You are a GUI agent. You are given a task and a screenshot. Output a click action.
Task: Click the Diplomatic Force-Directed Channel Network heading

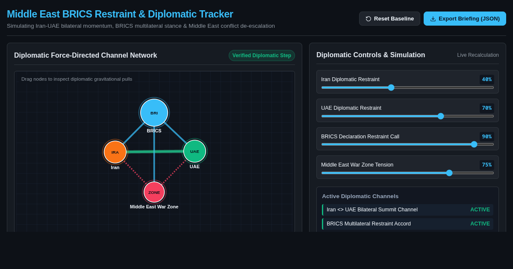85,56
